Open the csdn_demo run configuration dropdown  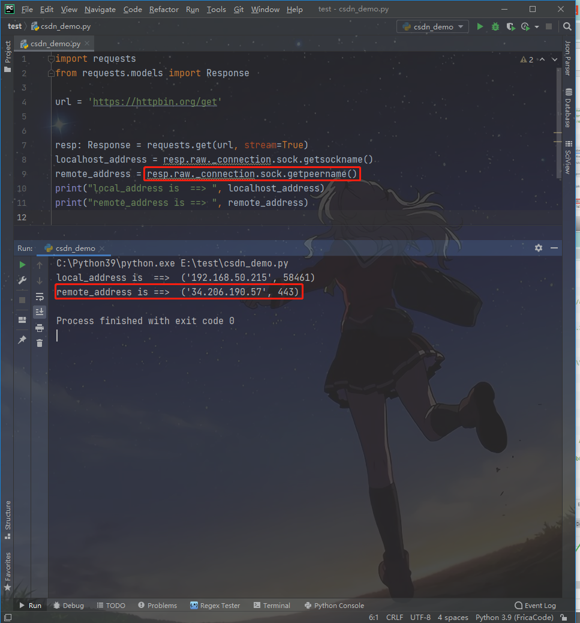[x=432, y=26]
